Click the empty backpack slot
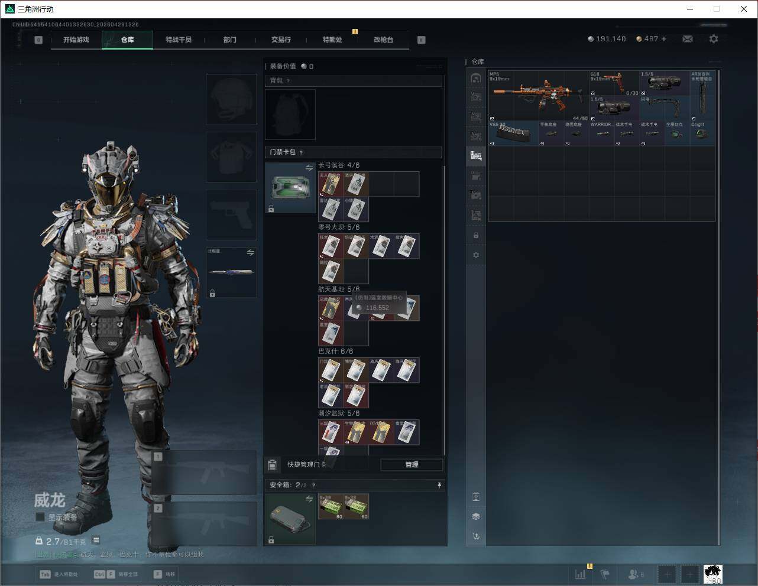Viewport: 758px width, 586px height. (x=290, y=115)
